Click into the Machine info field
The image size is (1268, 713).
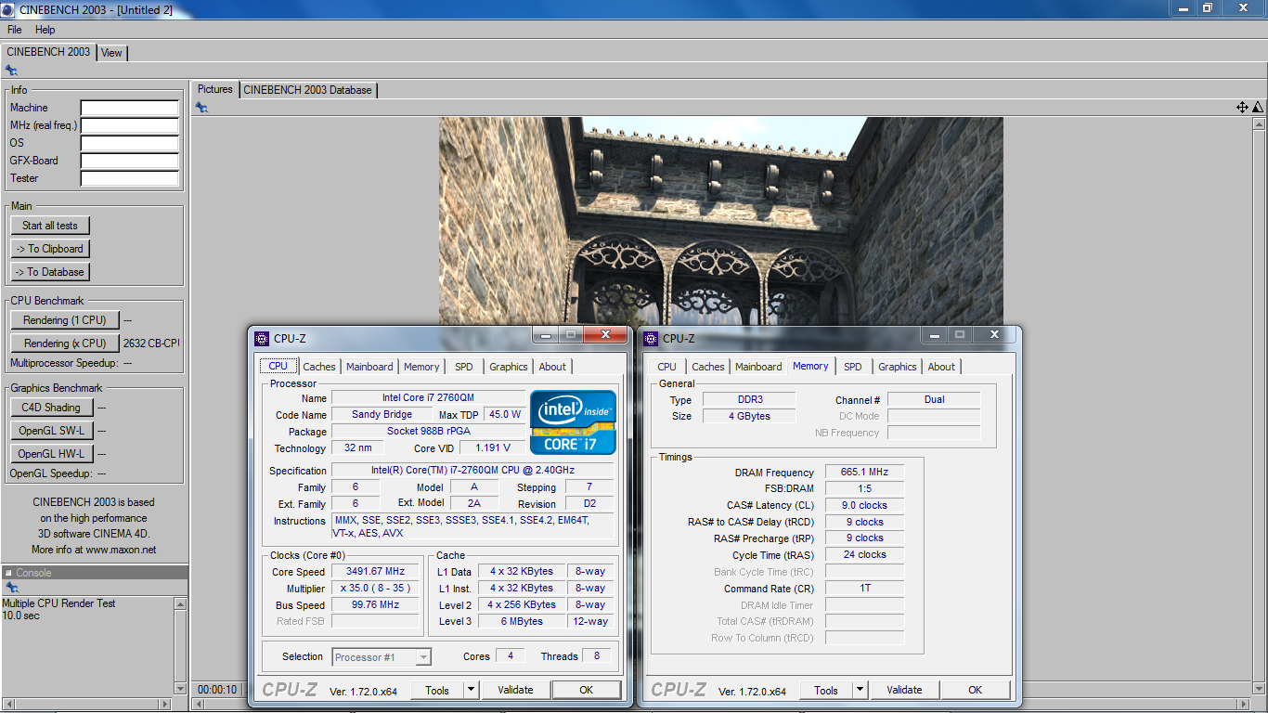(x=130, y=109)
